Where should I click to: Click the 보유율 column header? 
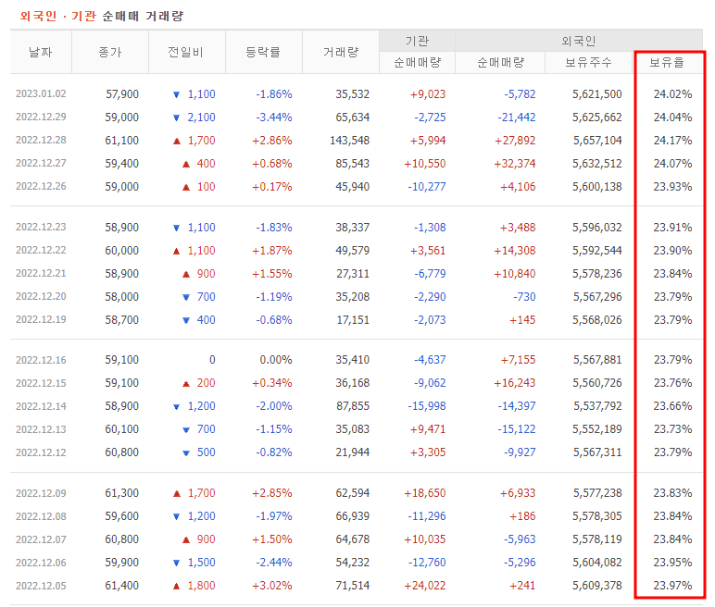[x=667, y=62]
